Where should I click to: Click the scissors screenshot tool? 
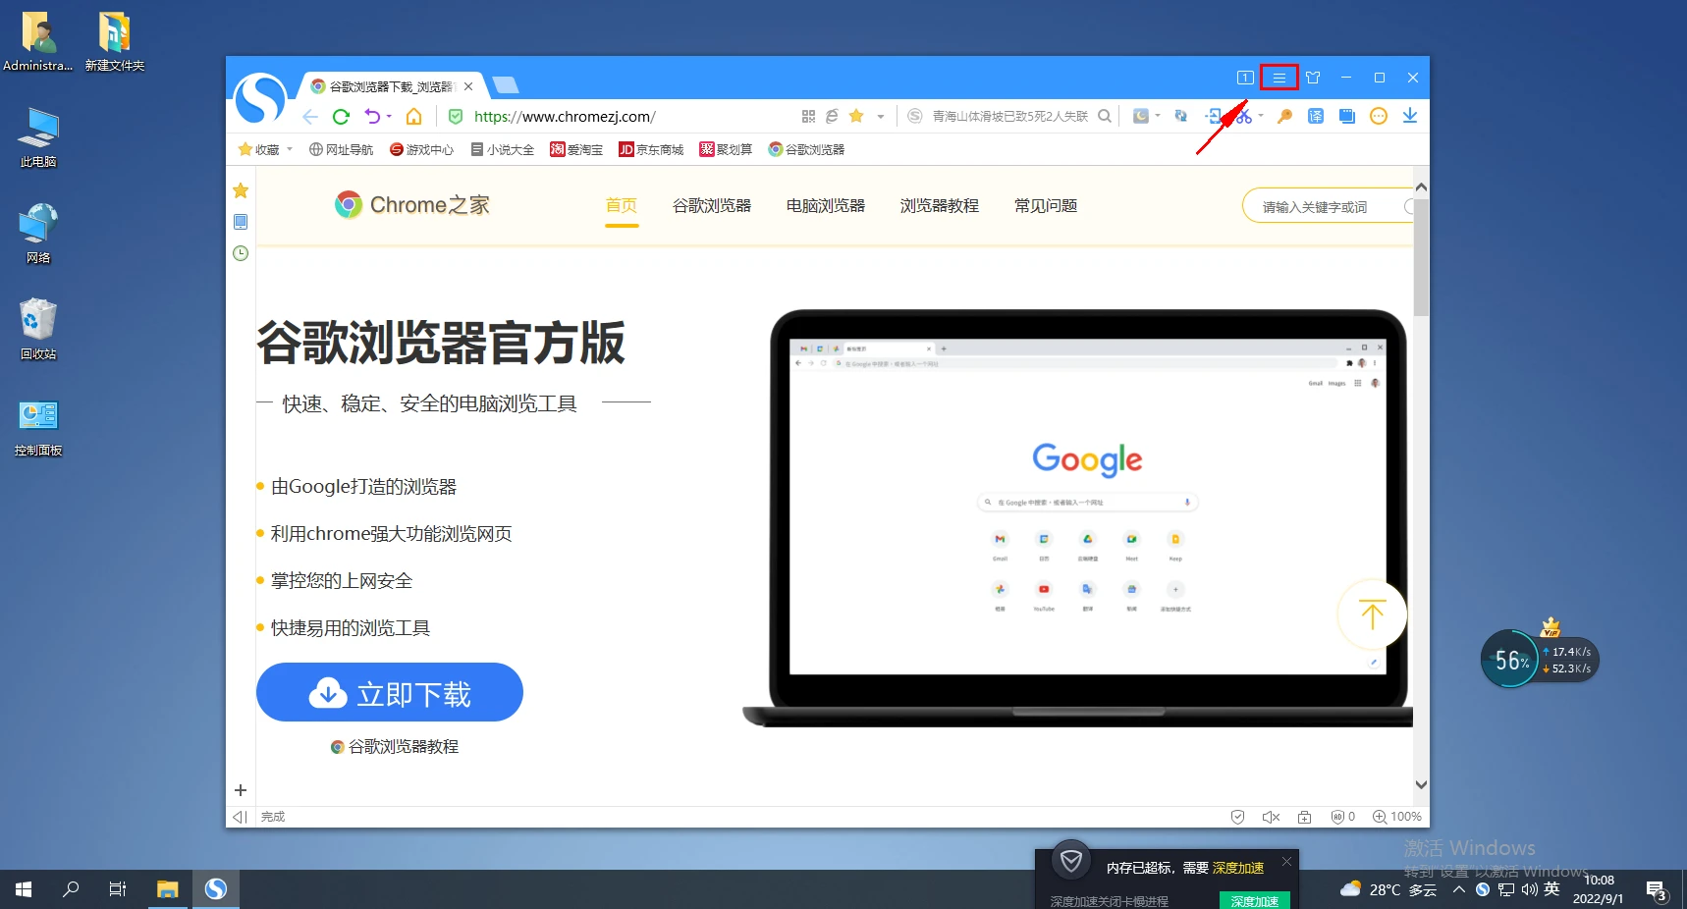(x=1244, y=116)
